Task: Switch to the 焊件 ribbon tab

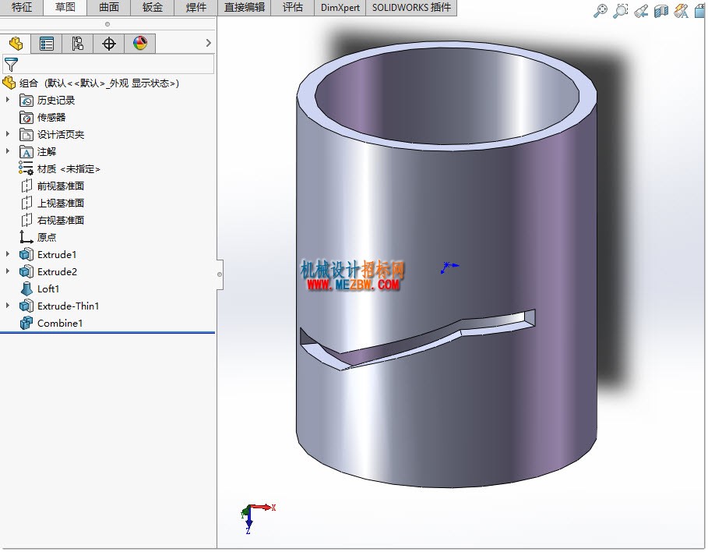Action: tap(196, 7)
